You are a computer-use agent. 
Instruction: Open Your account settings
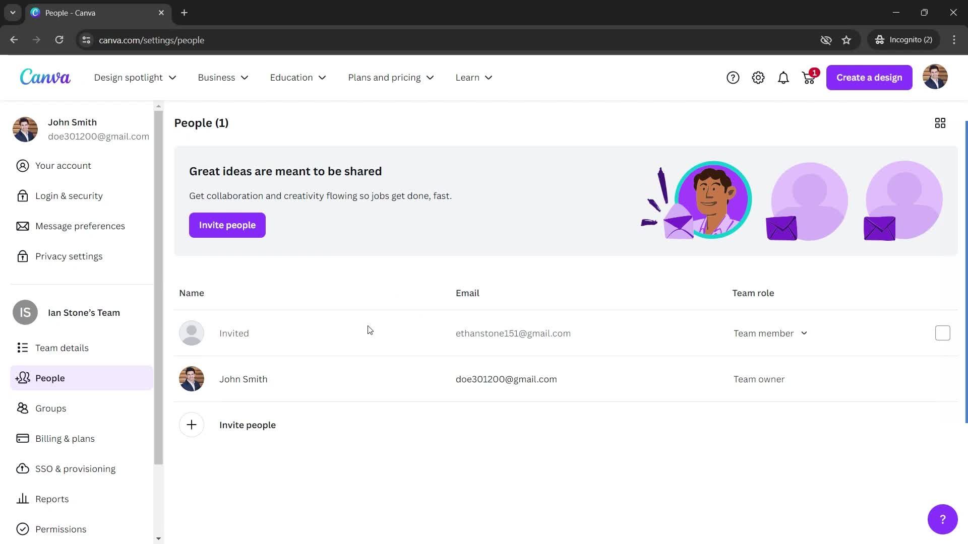tap(63, 165)
